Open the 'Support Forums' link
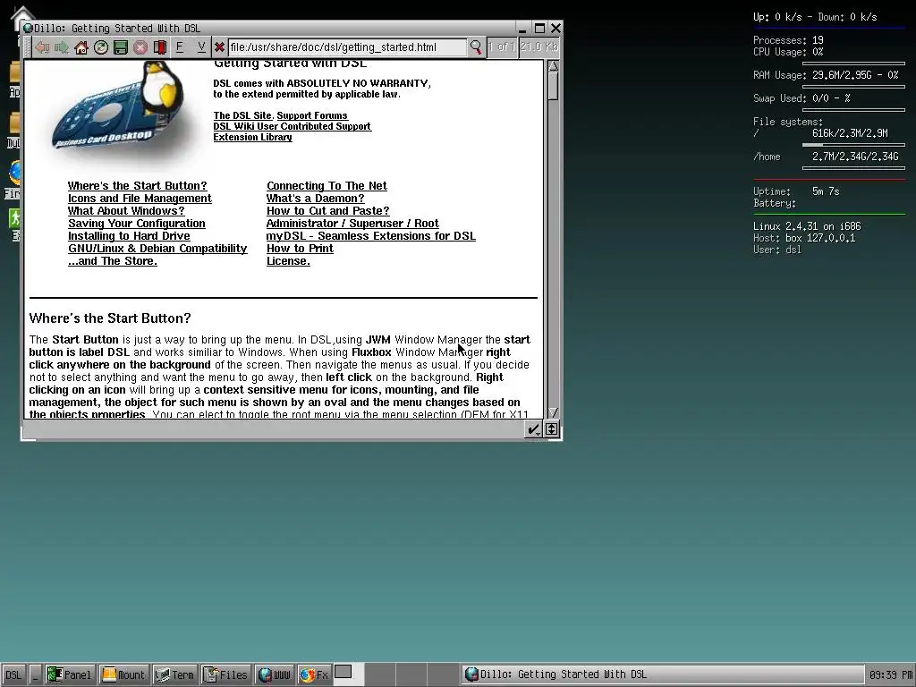916x687 pixels. point(312,115)
